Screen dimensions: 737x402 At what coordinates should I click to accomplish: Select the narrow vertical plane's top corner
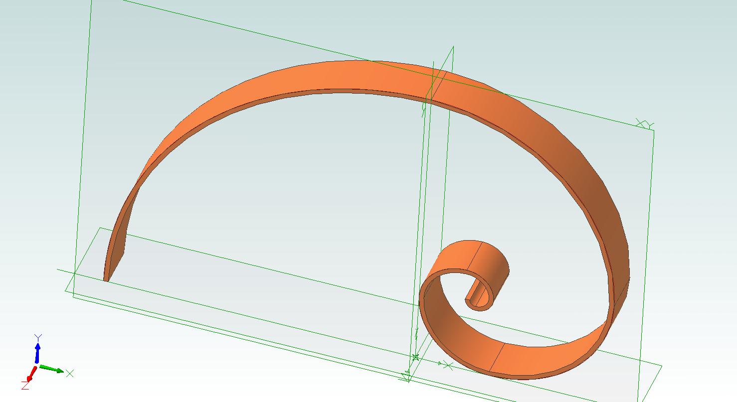[453, 47]
